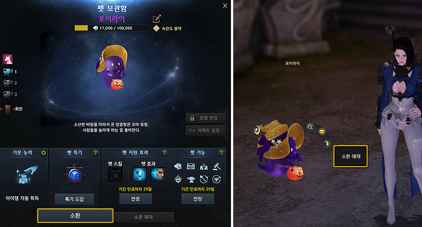The width and height of the screenshot is (422, 227).
Task: Open the 특기 도감 button
Action: [x=74, y=199]
